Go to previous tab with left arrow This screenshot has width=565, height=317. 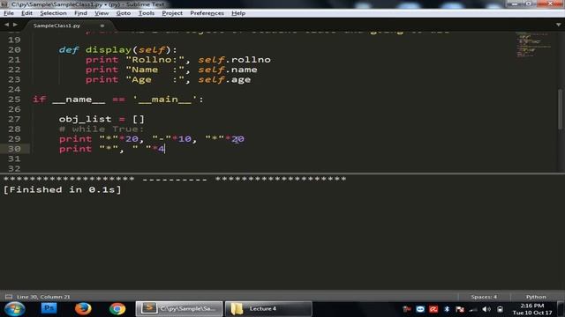tap(6, 25)
